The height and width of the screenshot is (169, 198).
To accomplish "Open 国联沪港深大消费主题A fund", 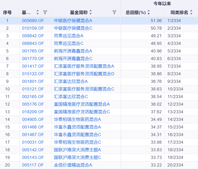I will pyautogui.click(x=77, y=150).
